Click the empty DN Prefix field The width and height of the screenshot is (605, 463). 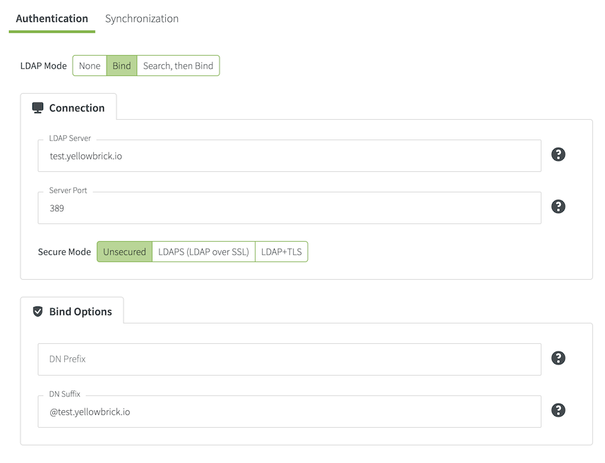[289, 359]
